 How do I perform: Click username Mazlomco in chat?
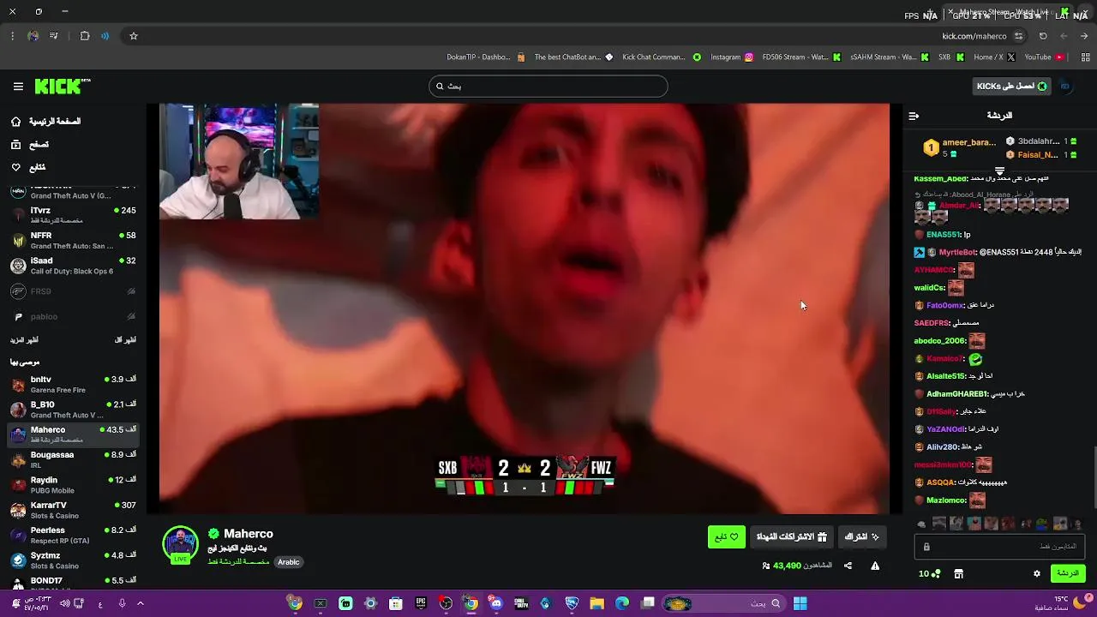[946, 500]
